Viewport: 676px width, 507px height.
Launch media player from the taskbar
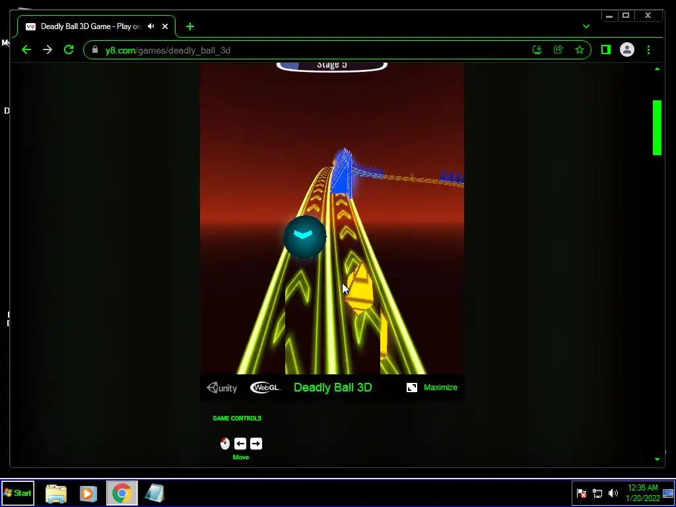tap(88, 494)
